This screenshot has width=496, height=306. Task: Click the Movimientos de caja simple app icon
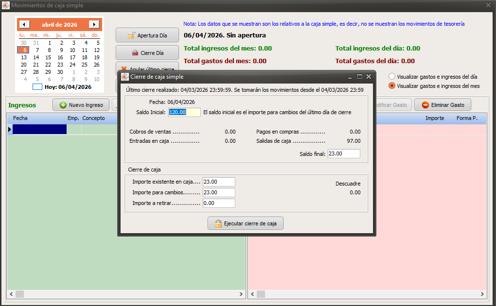click(6, 5)
